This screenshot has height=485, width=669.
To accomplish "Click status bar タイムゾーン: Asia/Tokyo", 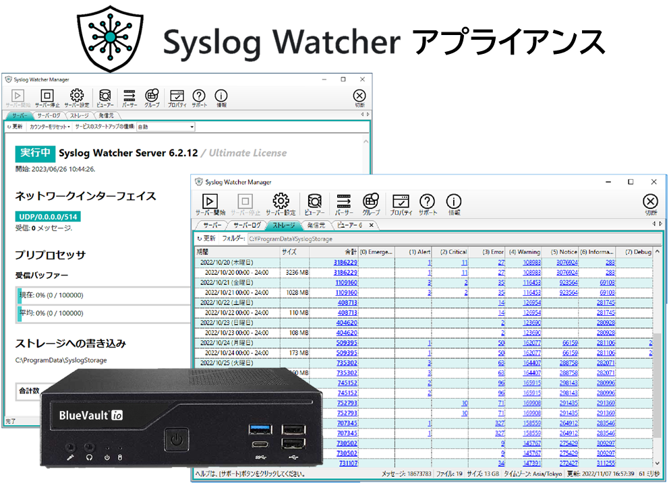I will [533, 474].
